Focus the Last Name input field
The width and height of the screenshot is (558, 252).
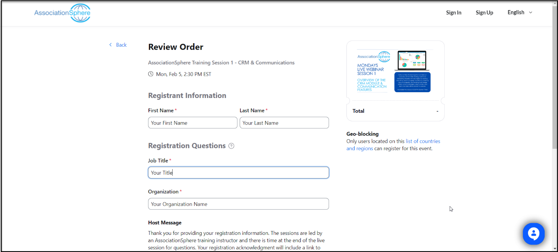click(284, 123)
